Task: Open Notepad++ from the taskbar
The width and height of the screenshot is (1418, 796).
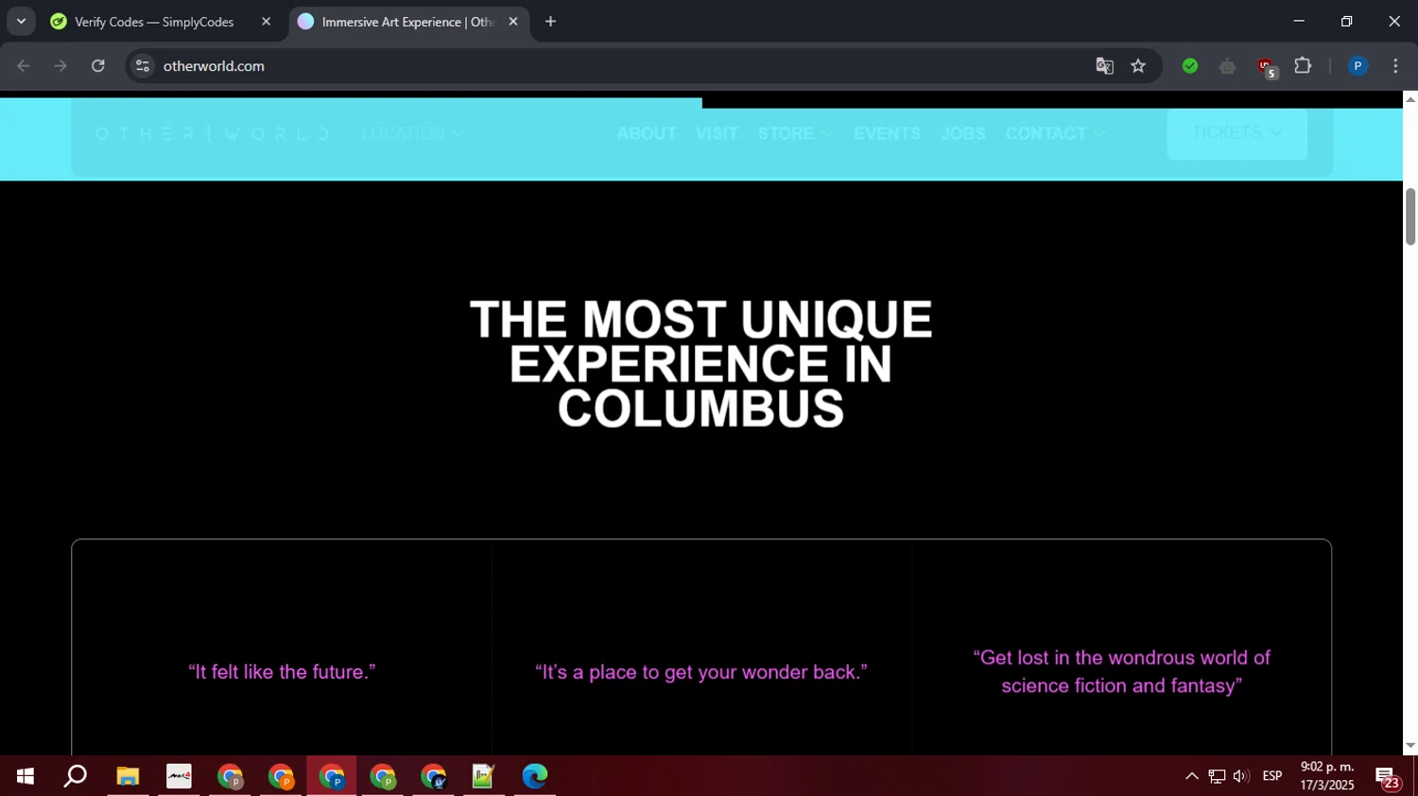Action: click(484, 776)
